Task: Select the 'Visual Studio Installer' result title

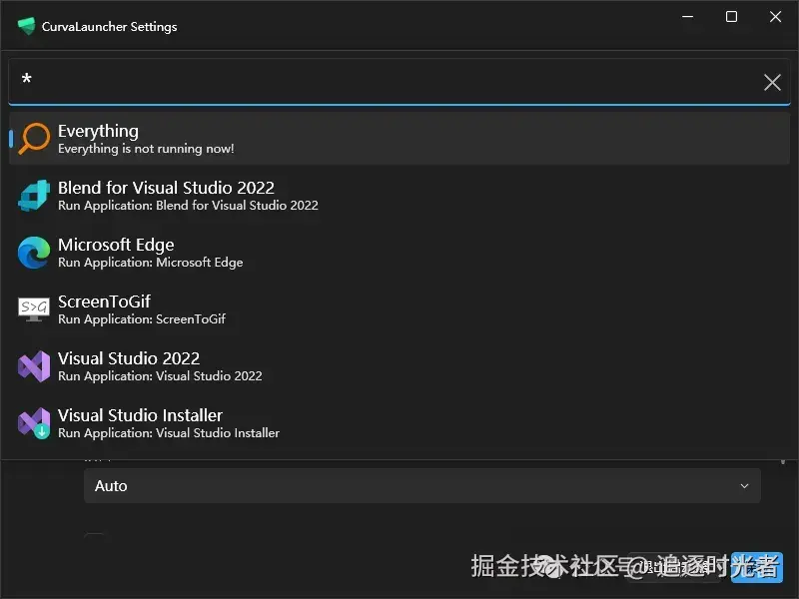Action: tap(140, 415)
